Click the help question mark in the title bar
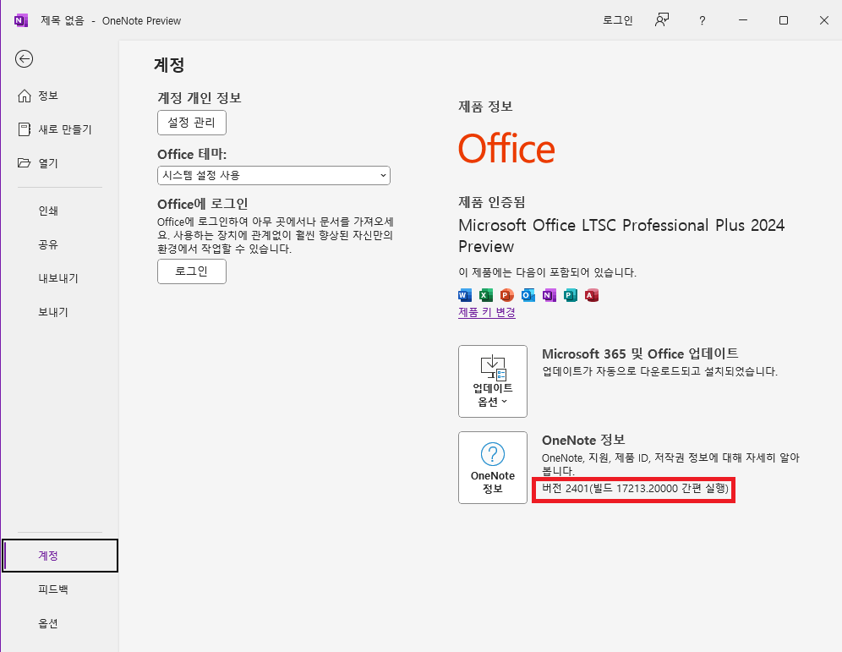842x652 pixels. [x=702, y=21]
